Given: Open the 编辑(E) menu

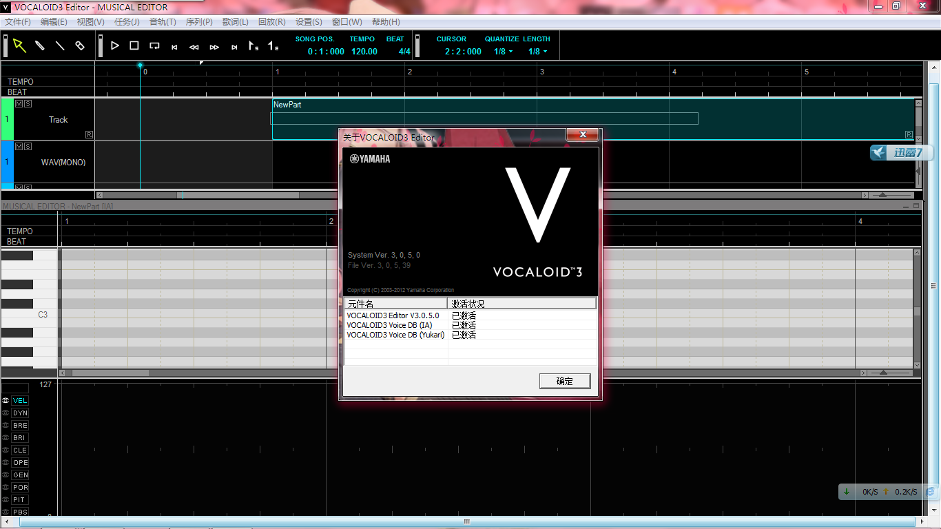Looking at the screenshot, I should pyautogui.click(x=54, y=22).
